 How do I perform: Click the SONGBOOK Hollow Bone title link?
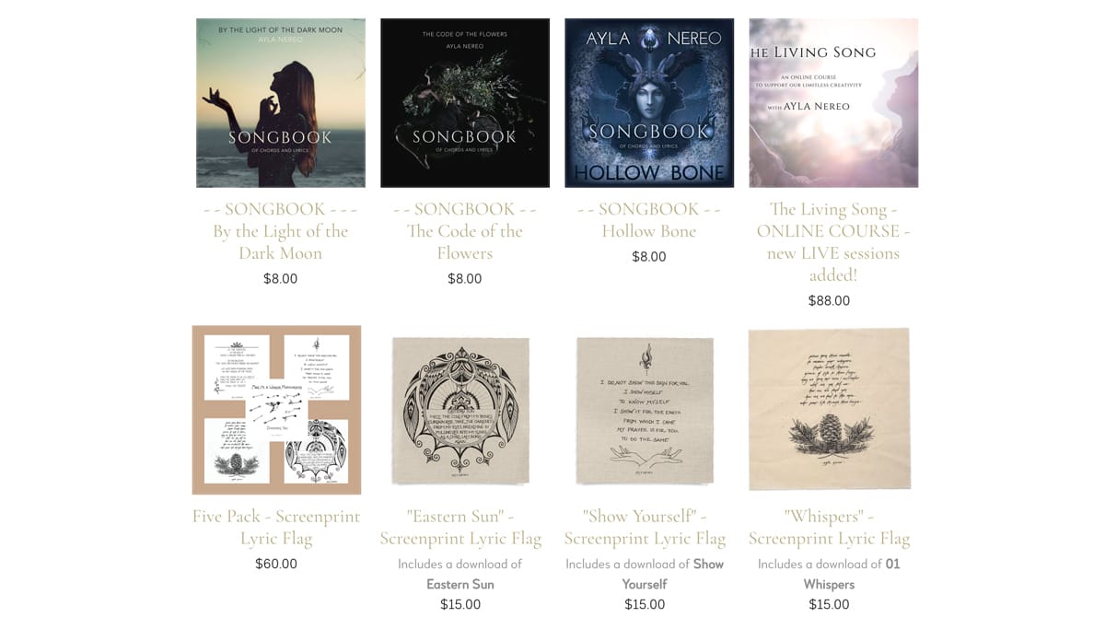tap(649, 220)
